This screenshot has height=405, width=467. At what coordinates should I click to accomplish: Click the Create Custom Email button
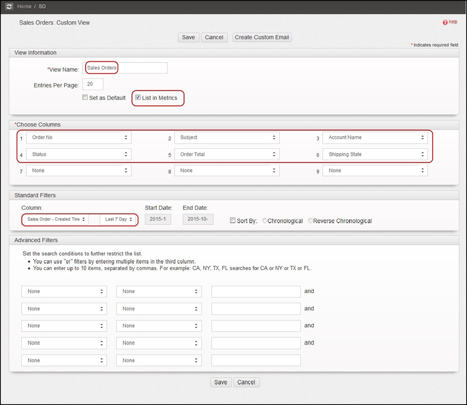[x=262, y=37]
